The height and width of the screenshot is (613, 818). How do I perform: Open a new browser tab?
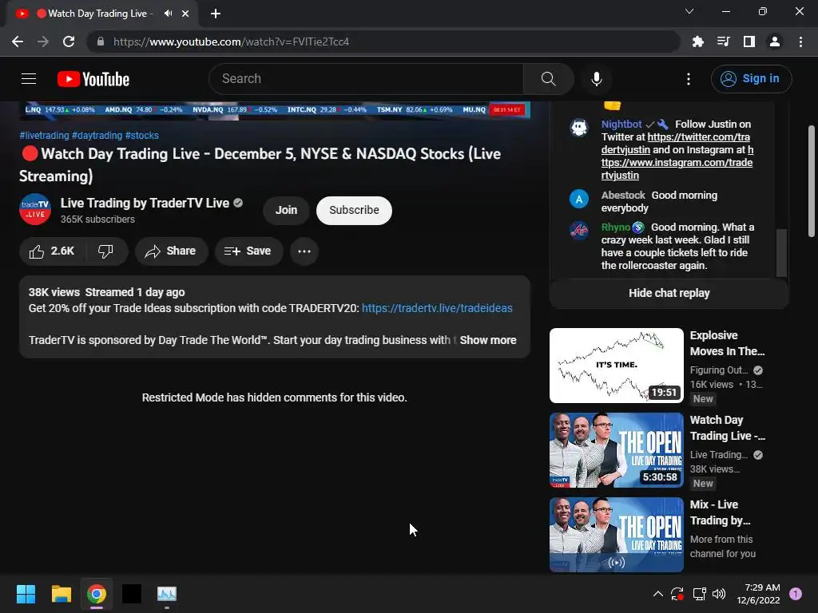click(216, 14)
